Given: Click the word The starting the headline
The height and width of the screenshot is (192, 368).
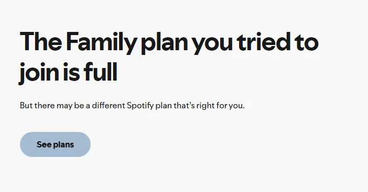Looking at the screenshot, I should coord(41,41).
